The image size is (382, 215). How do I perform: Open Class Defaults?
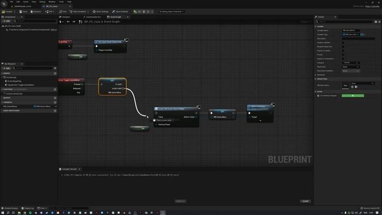[120, 11]
